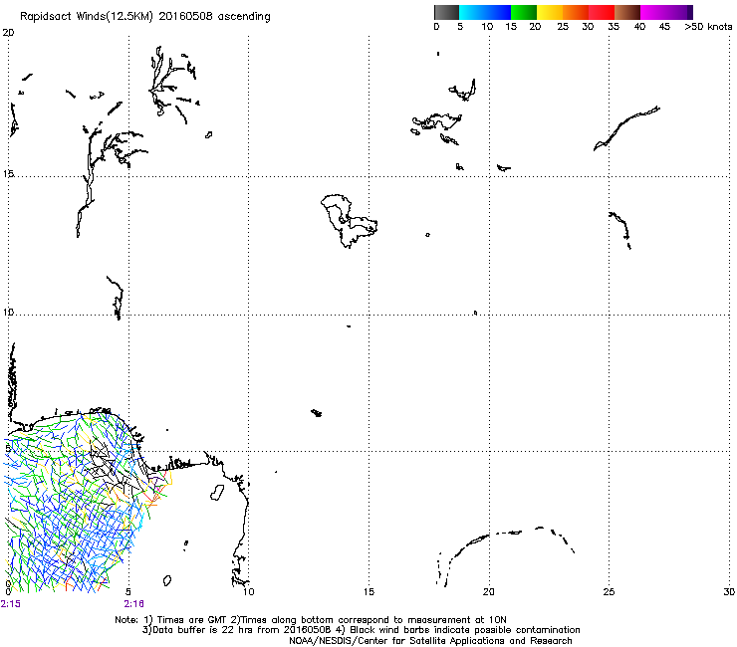The height and width of the screenshot is (647, 737).
Task: Click the bottom-axis longitude label '10'
Action: pyautogui.click(x=249, y=592)
